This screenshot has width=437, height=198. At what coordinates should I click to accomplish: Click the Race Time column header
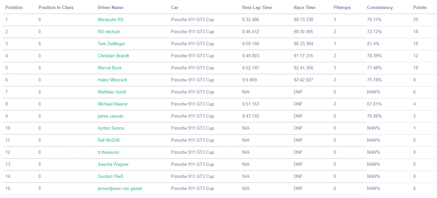304,8
